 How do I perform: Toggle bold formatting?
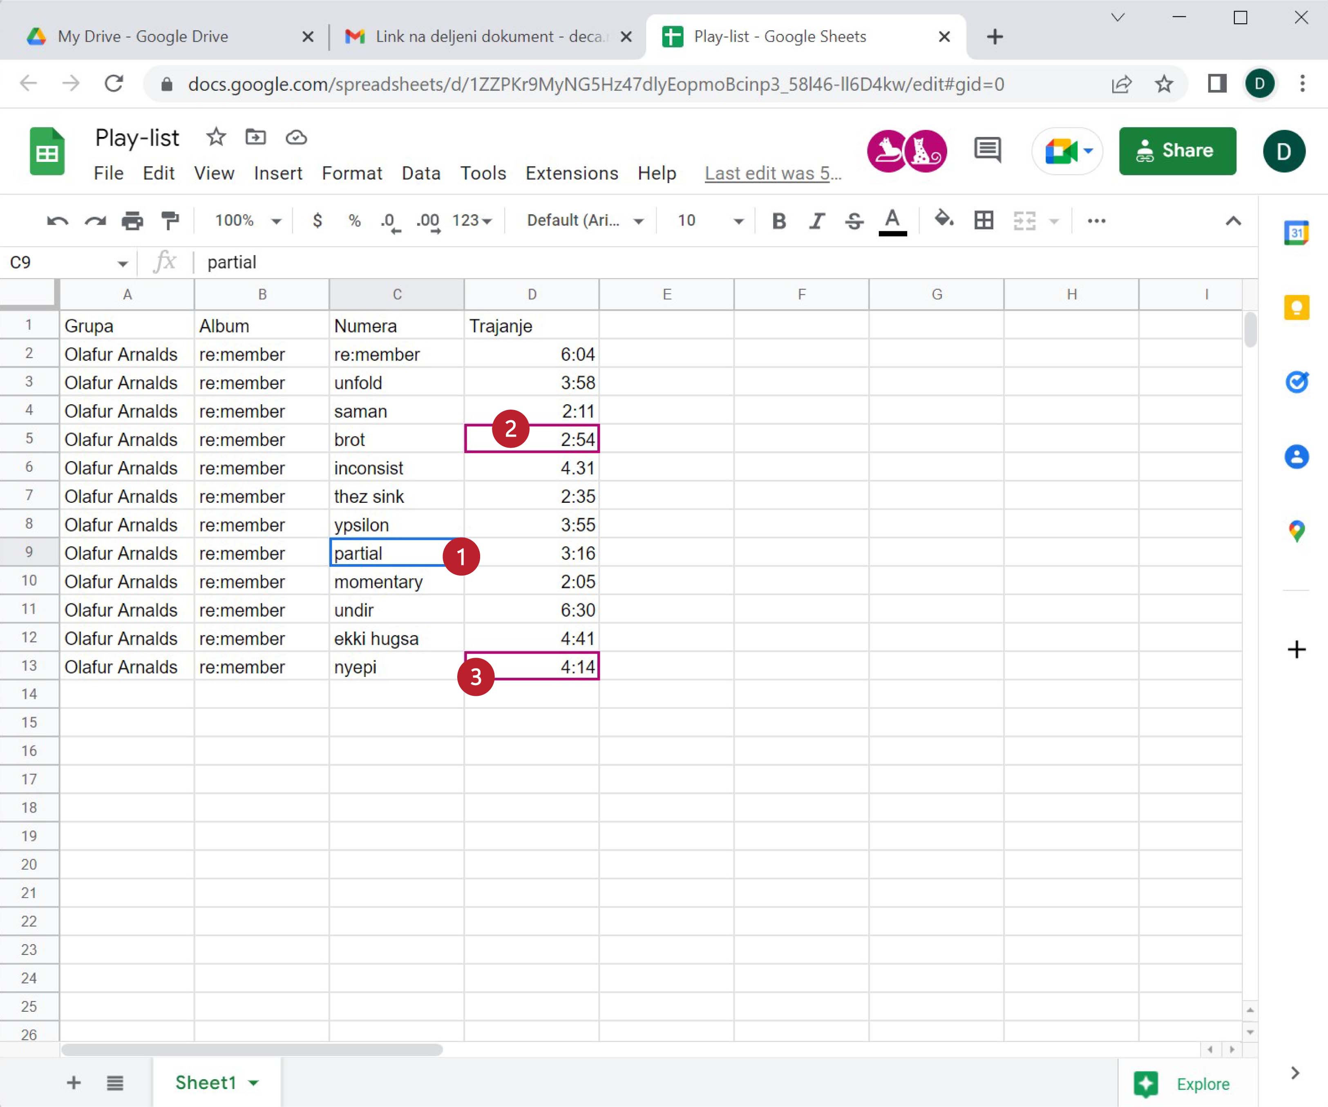(x=779, y=221)
